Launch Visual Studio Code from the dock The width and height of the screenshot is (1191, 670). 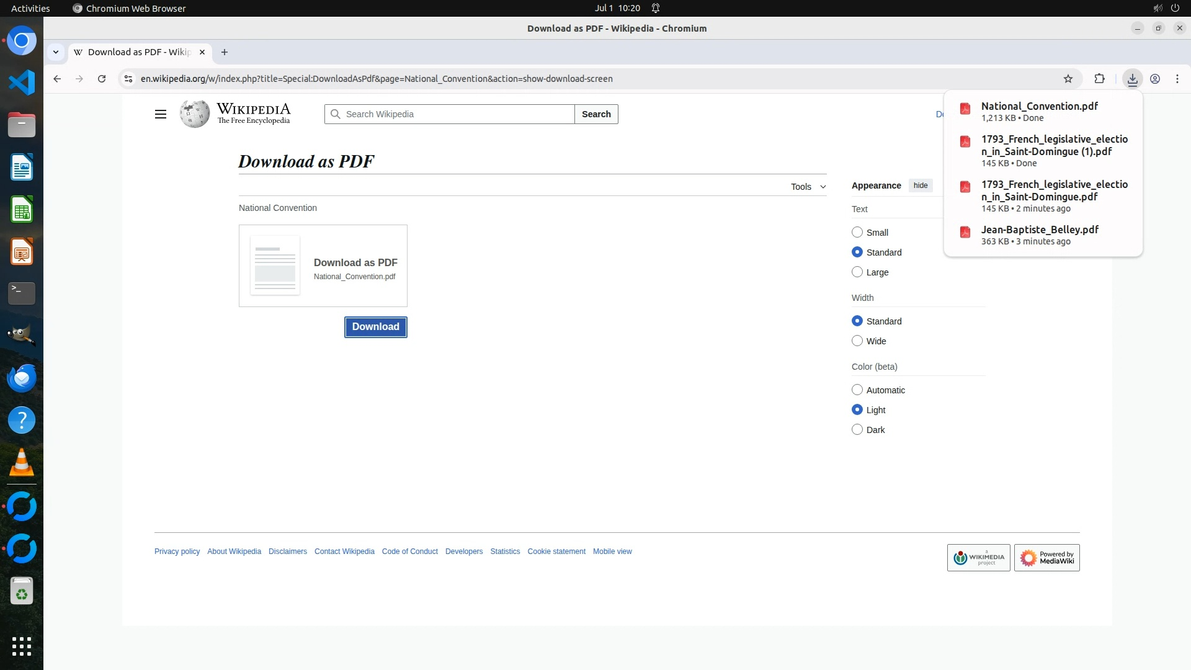[22, 83]
